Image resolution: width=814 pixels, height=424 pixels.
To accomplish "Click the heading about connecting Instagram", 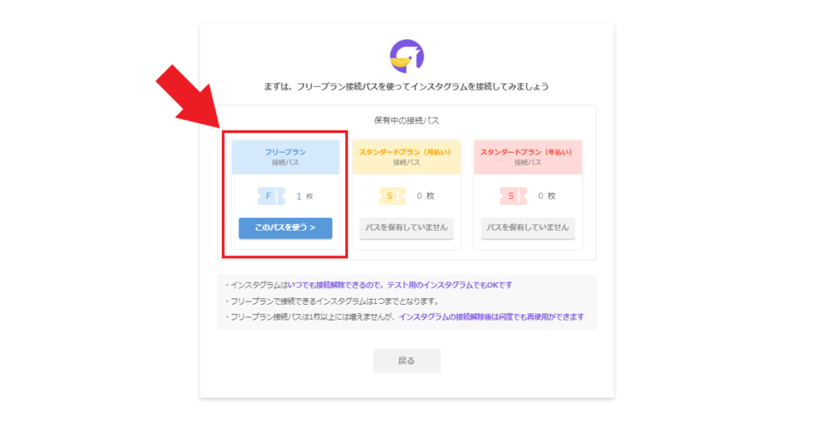I will pos(406,87).
